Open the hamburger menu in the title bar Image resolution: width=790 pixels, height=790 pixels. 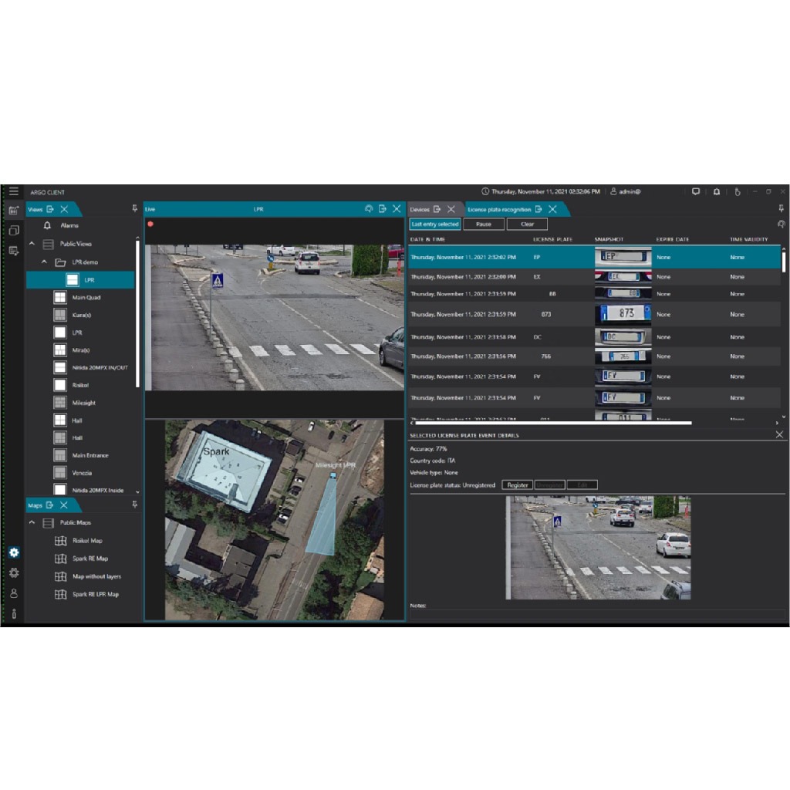(x=13, y=191)
